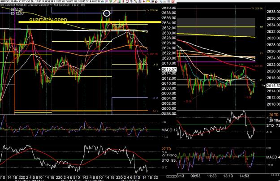
Task: Click the 'MACD 4' label in right panel
Action: pyautogui.click(x=273, y=157)
